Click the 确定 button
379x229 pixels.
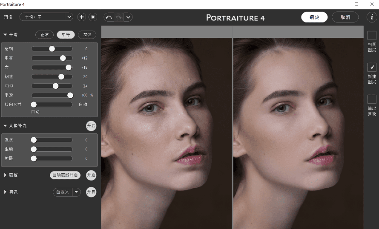point(314,17)
